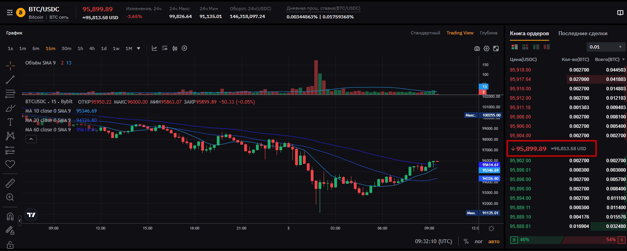
Task: Set timeframe to 1m
Action: coord(23,48)
